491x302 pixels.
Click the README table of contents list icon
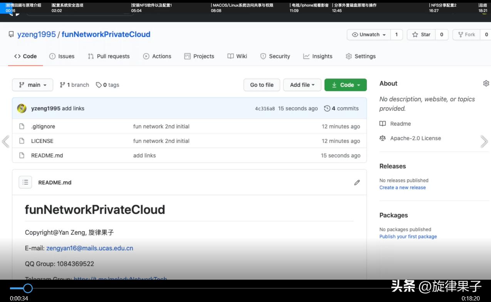point(25,182)
